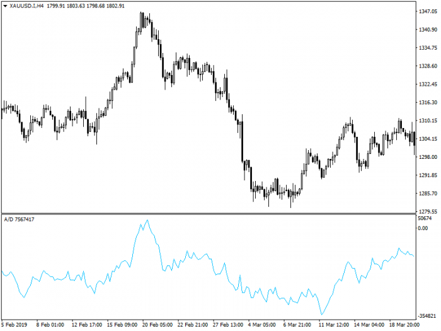
Task: Click the 5 Feb 2019 time label
Action: point(14,325)
